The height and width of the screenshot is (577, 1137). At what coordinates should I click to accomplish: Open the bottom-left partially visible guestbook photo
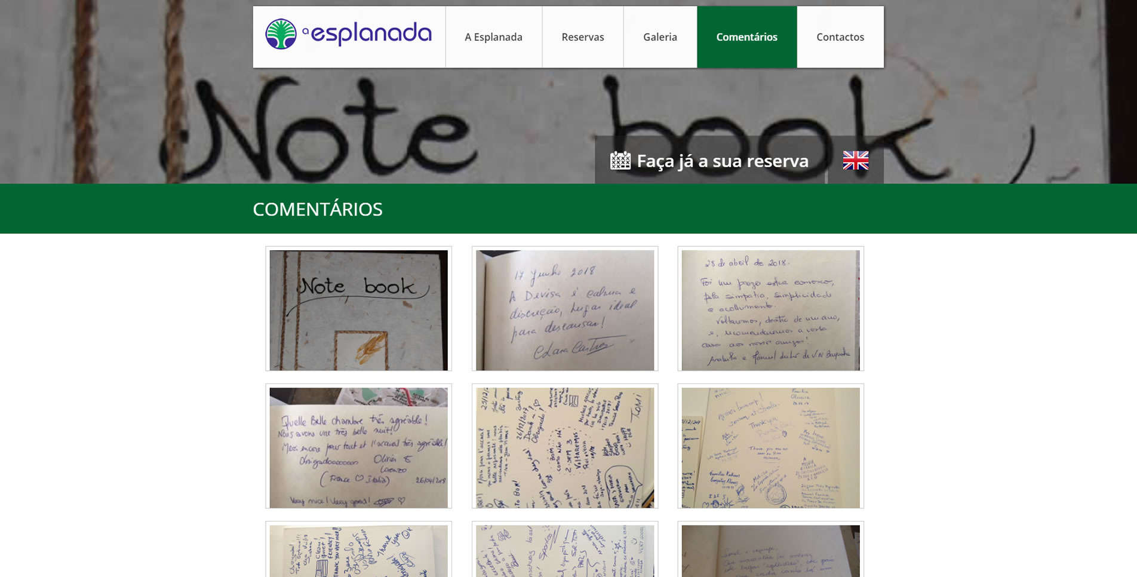pos(358,550)
